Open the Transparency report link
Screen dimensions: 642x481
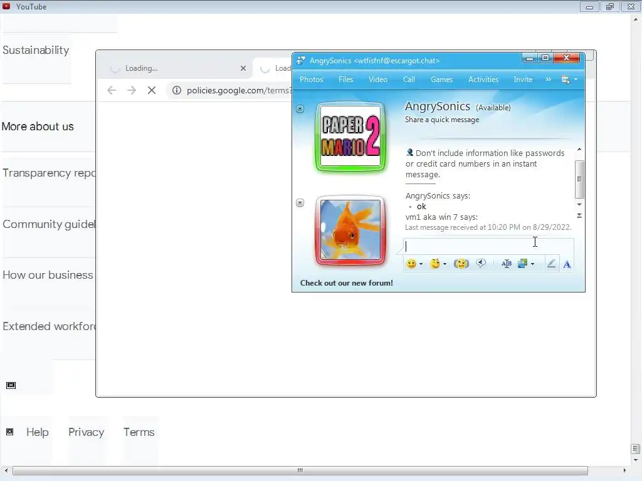click(49, 173)
